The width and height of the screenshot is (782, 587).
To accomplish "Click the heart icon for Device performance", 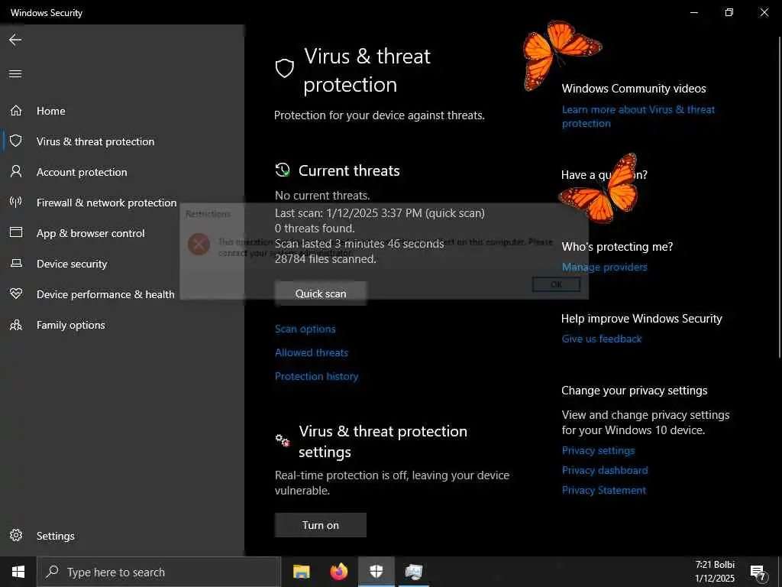I will point(16,294).
